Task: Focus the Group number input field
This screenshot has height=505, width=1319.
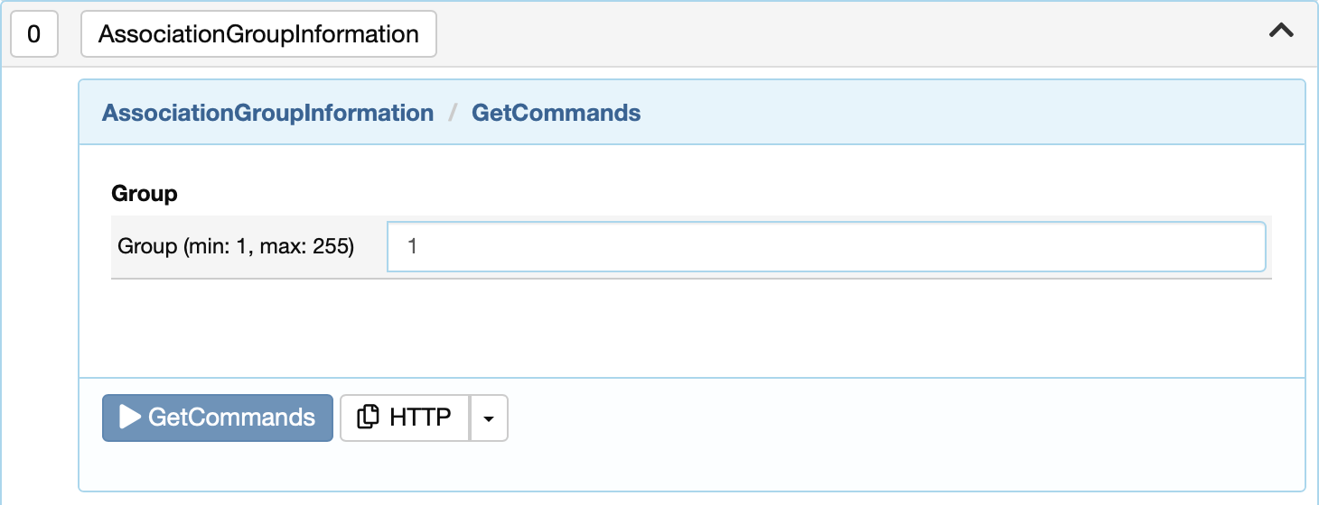Action: coord(826,246)
